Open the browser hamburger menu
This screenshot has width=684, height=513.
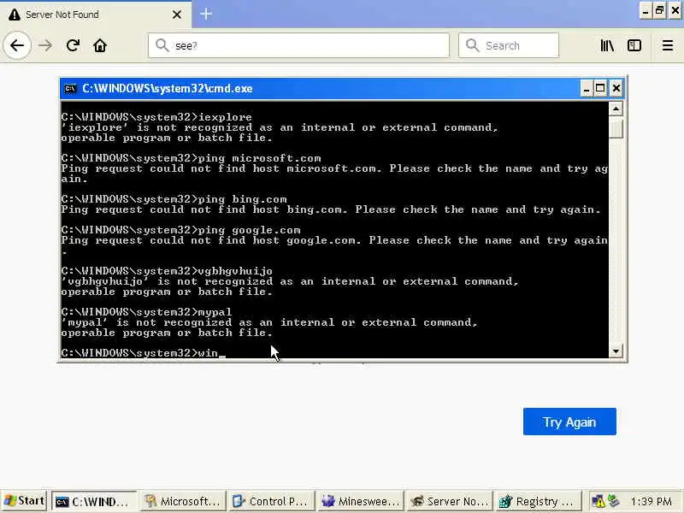pos(668,45)
